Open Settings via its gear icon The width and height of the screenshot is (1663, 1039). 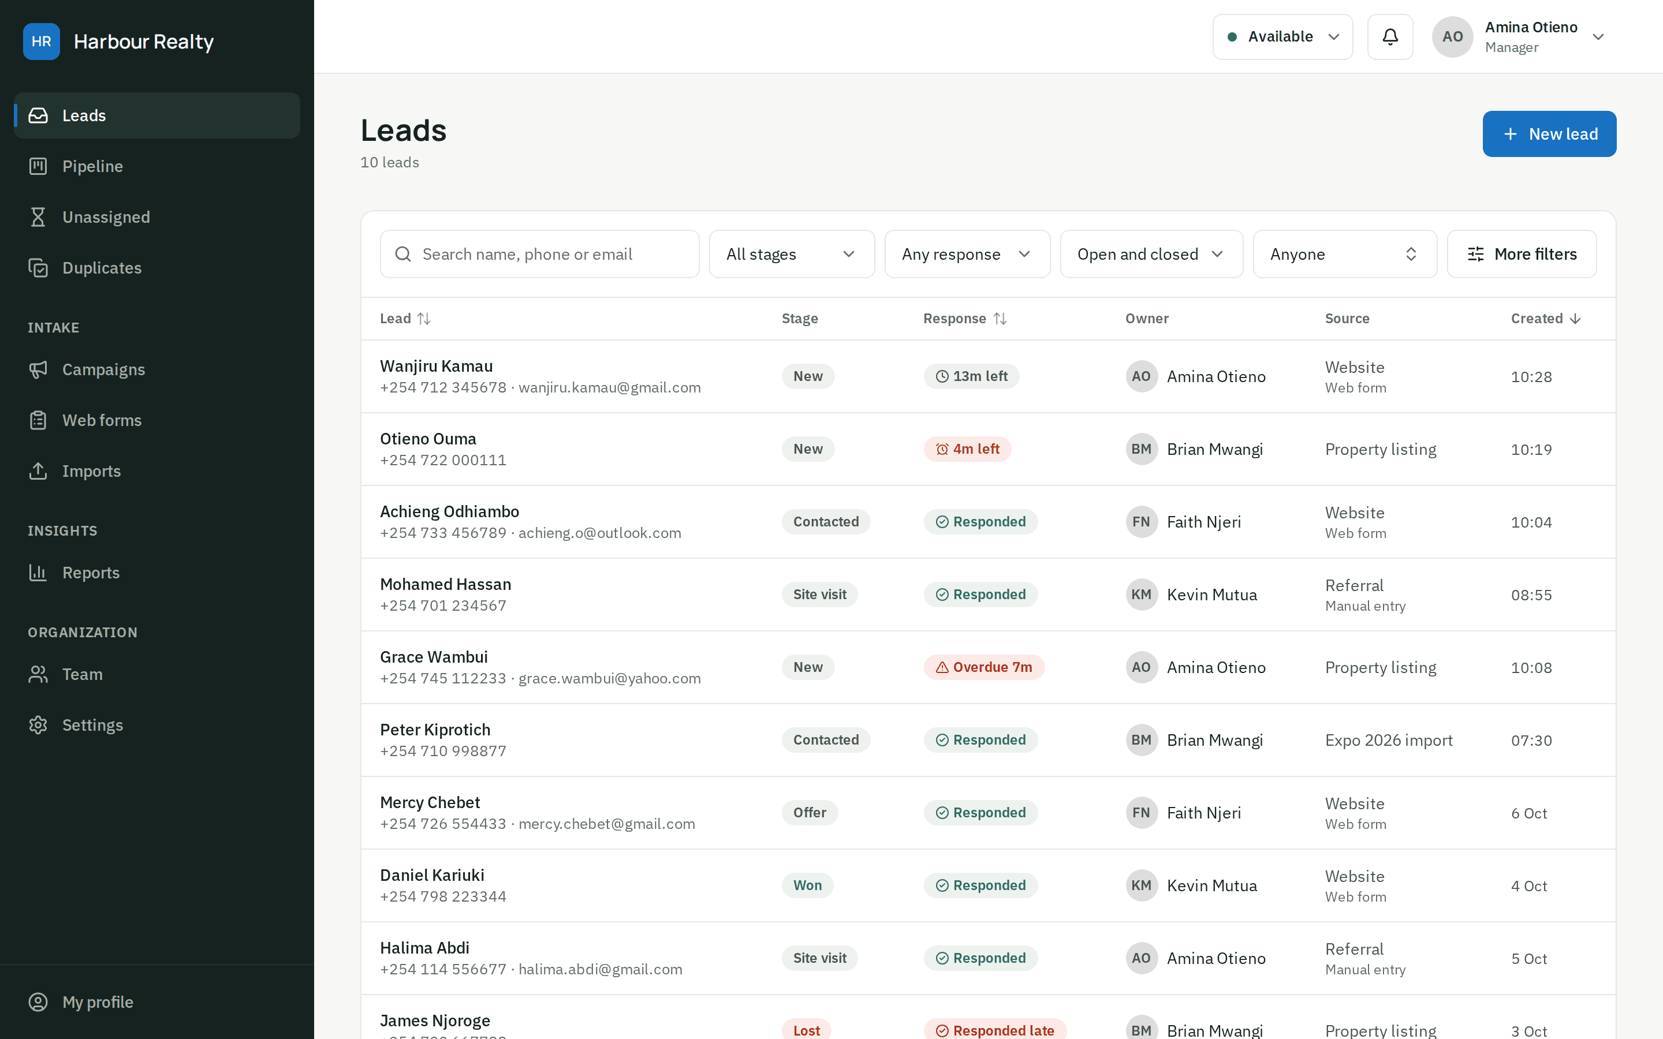(x=38, y=726)
